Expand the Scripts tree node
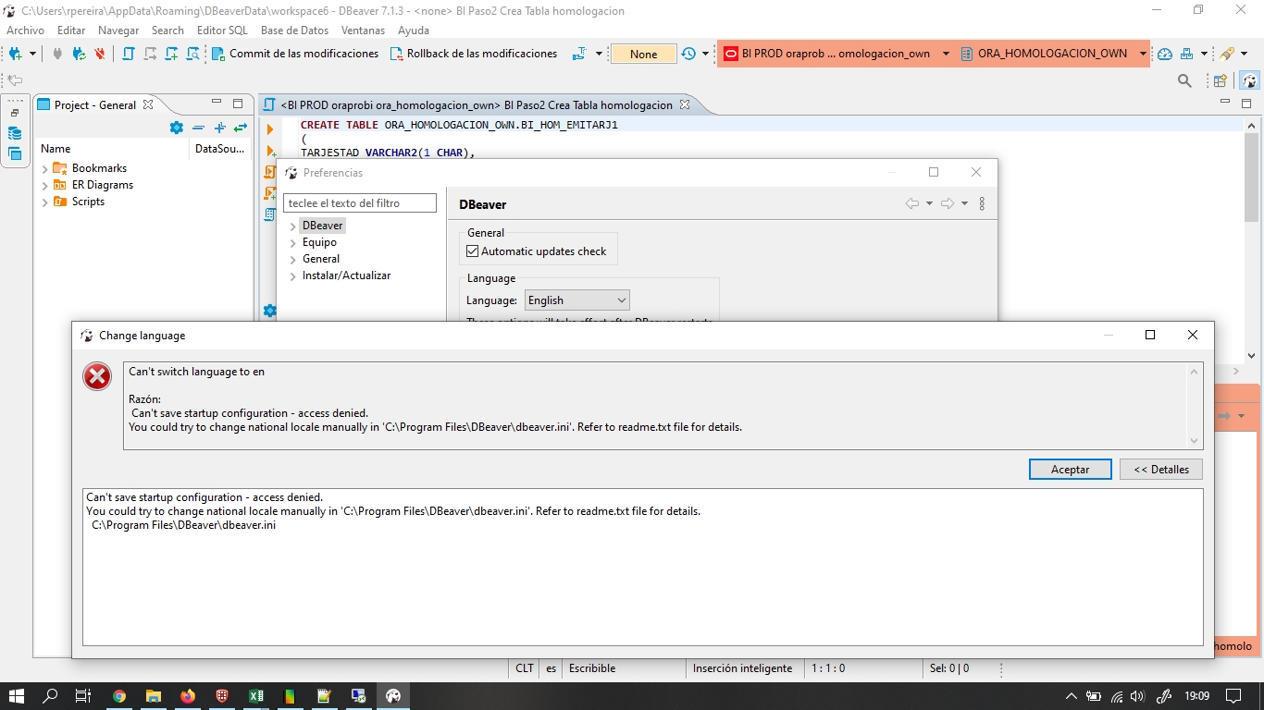This screenshot has width=1264, height=710. pyautogui.click(x=43, y=202)
